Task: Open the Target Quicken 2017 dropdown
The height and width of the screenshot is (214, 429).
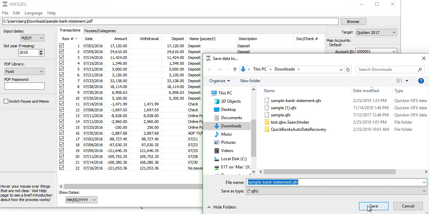Action: click(376, 33)
